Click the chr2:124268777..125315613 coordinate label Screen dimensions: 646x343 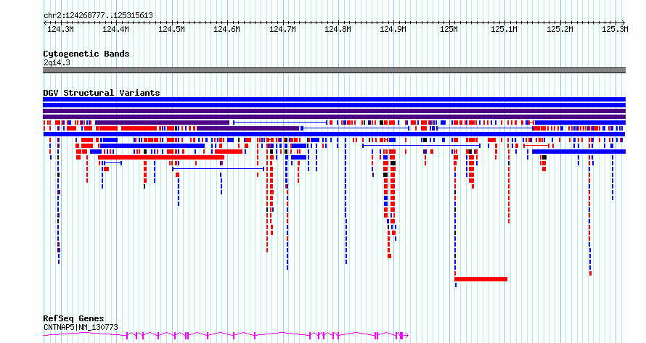click(x=98, y=16)
